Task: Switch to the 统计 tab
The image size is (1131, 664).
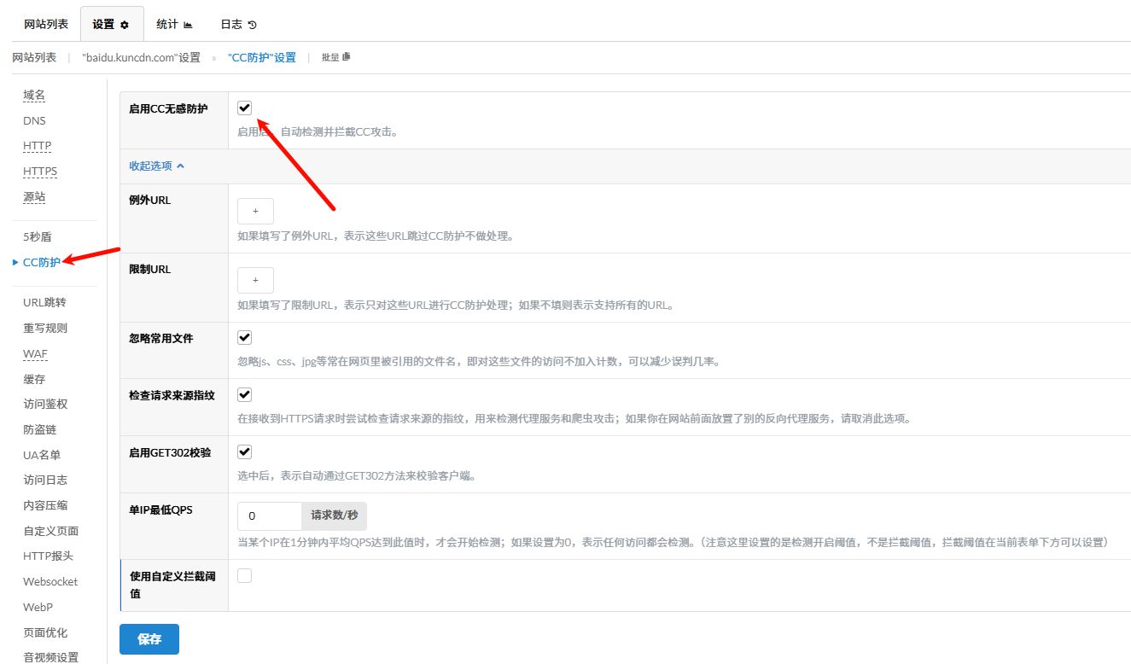Action: click(174, 24)
